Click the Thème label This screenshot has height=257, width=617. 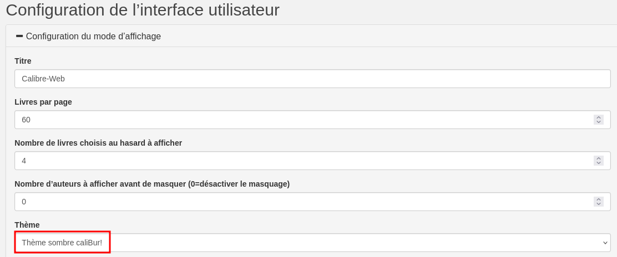[27, 225]
